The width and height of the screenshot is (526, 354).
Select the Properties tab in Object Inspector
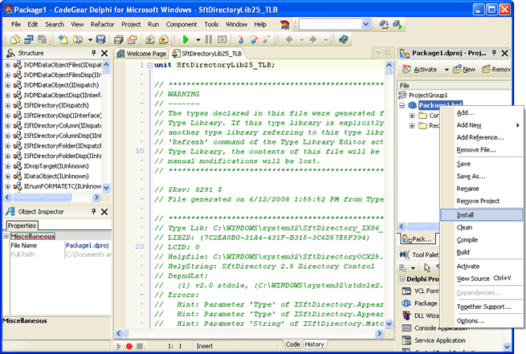22,226
